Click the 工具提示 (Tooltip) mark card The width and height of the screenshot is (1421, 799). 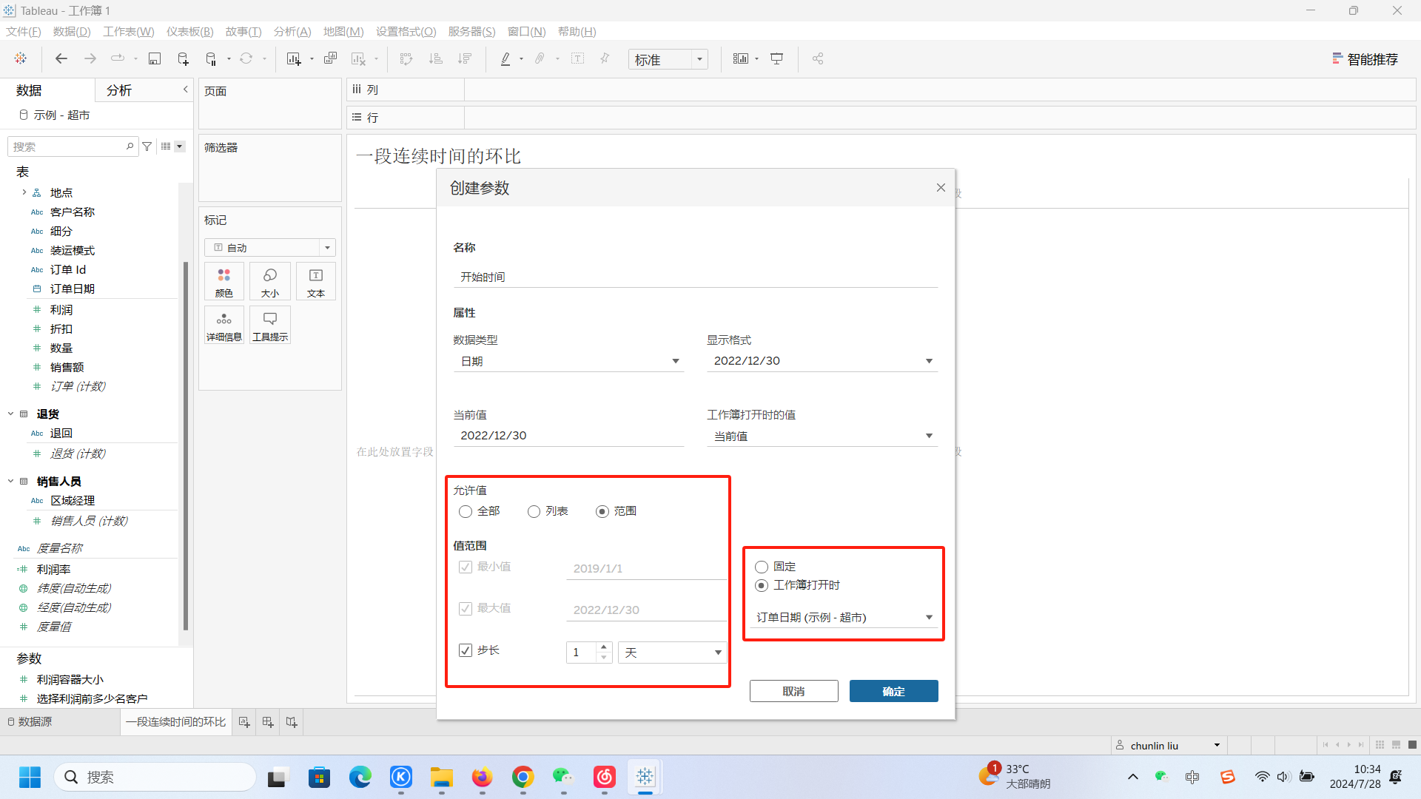269,325
